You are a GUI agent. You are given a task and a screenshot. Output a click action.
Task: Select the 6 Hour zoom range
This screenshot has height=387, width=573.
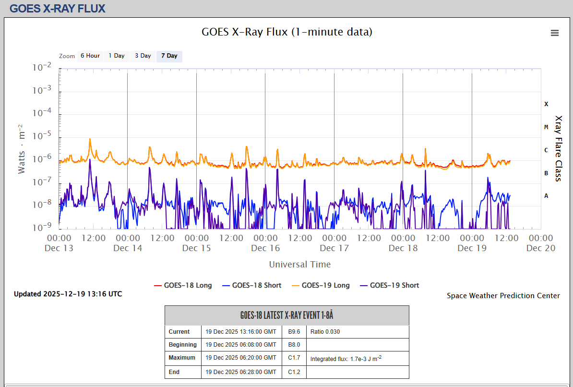tap(90, 56)
